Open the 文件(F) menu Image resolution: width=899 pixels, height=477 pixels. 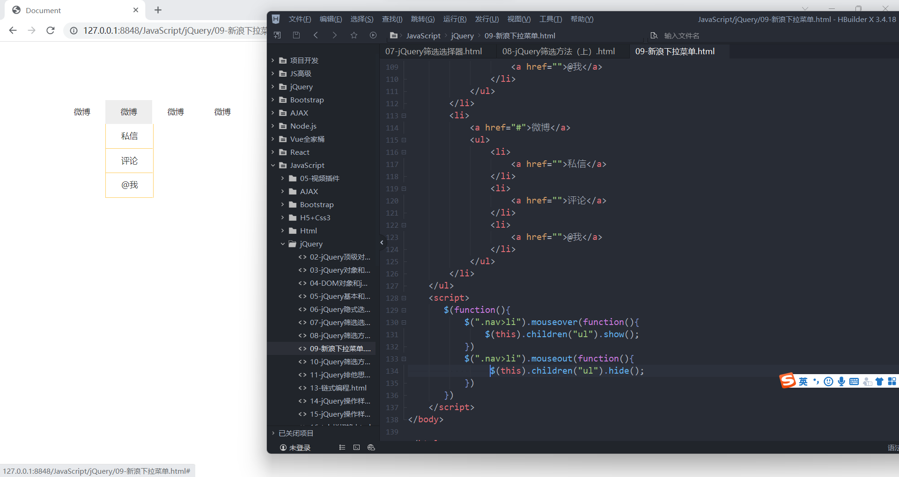tap(300, 19)
